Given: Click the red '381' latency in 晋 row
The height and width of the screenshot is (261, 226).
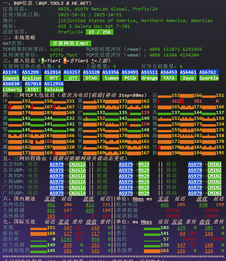Looking at the screenshot, I should point(198,101).
